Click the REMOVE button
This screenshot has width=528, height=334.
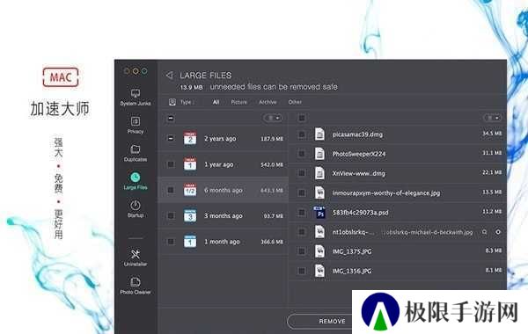tap(332, 321)
